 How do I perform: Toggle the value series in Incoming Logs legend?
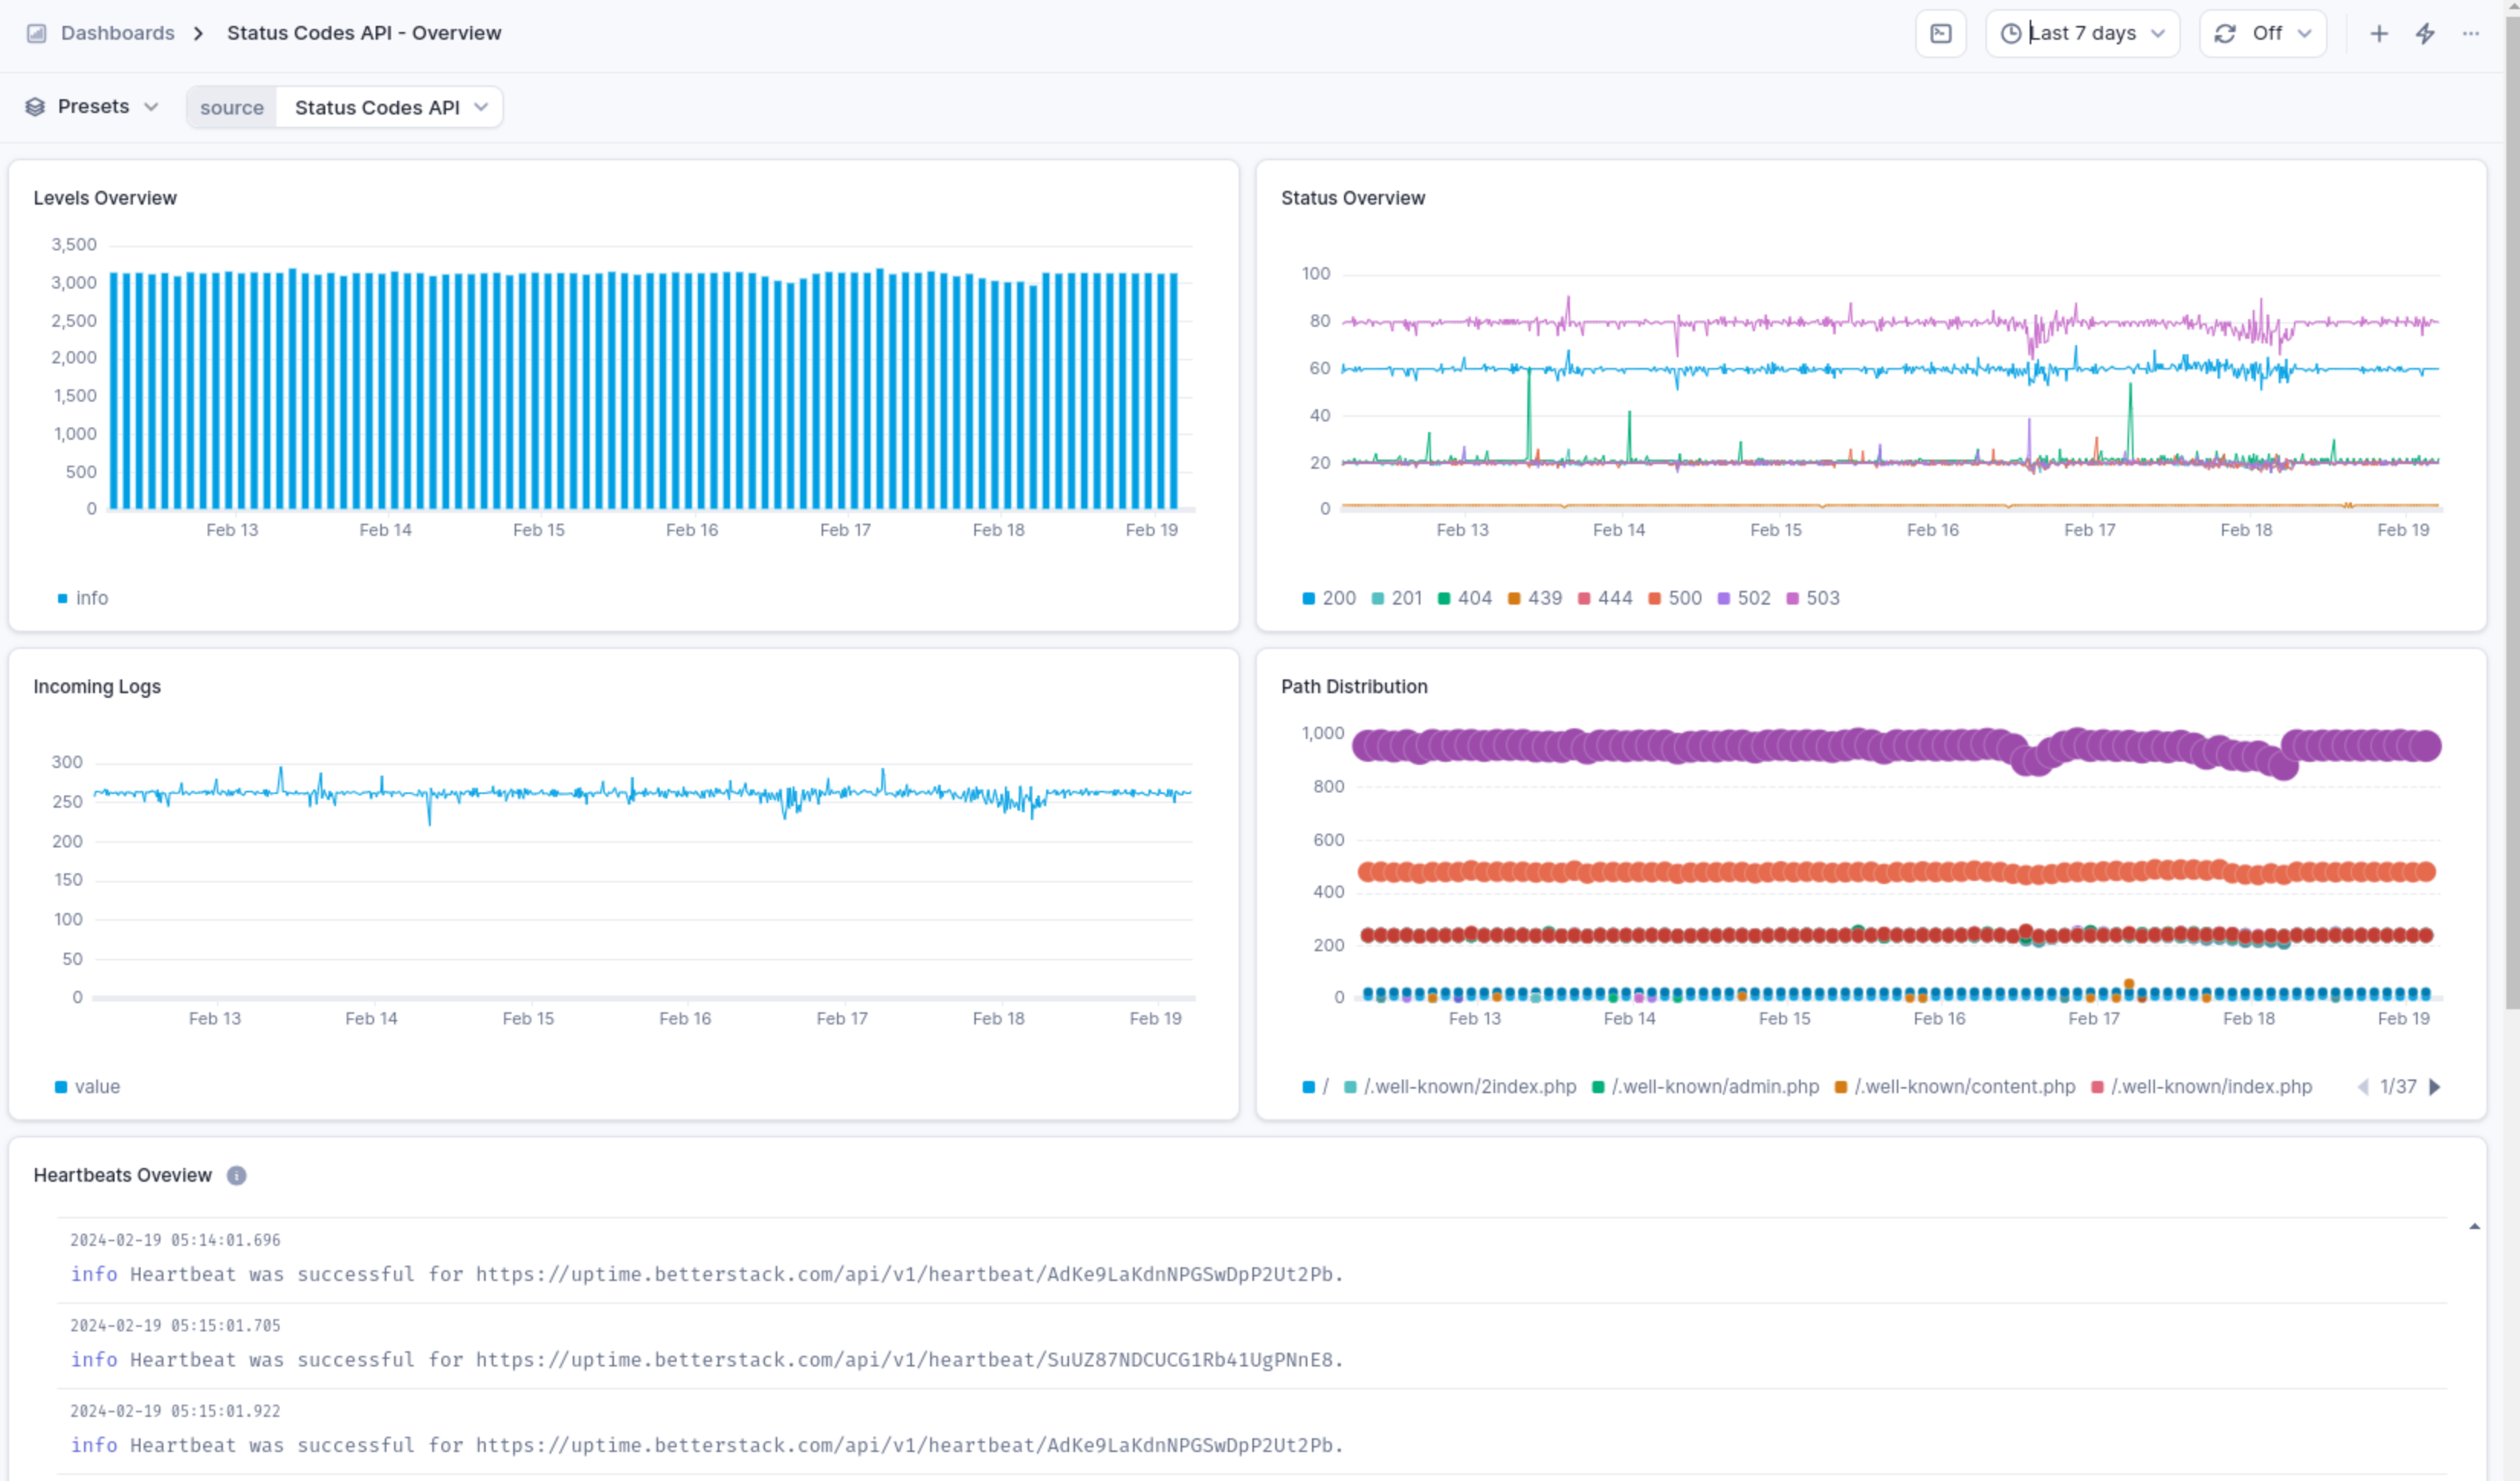pos(87,1087)
